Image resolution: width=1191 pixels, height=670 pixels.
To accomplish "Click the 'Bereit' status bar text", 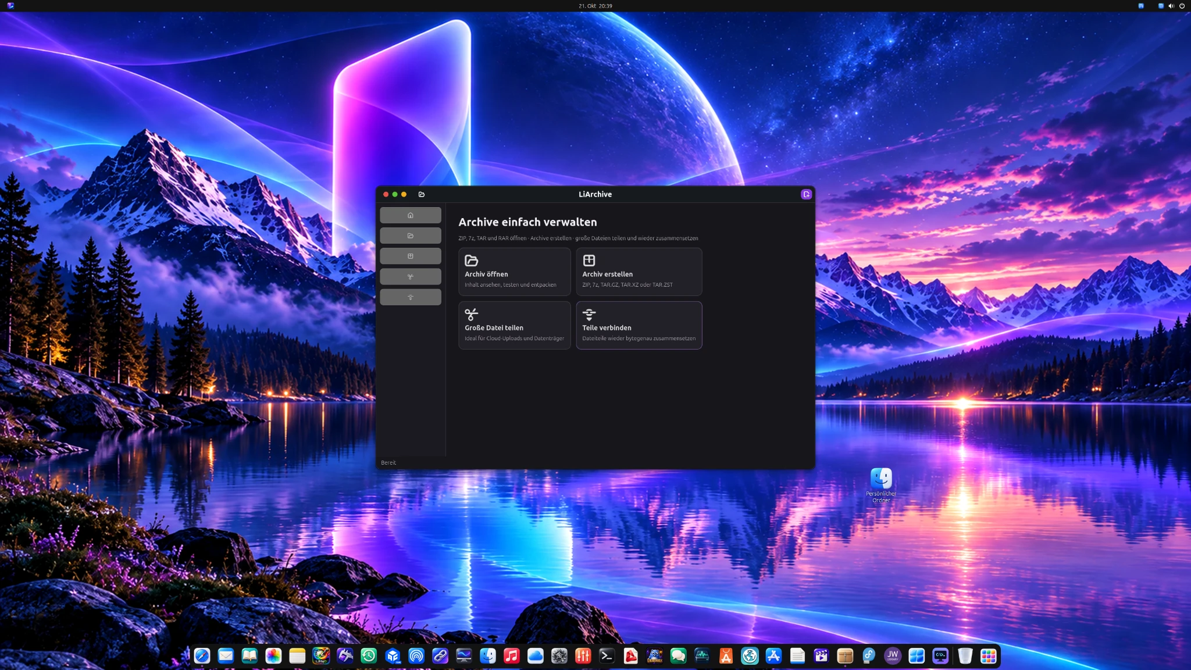I will [388, 463].
